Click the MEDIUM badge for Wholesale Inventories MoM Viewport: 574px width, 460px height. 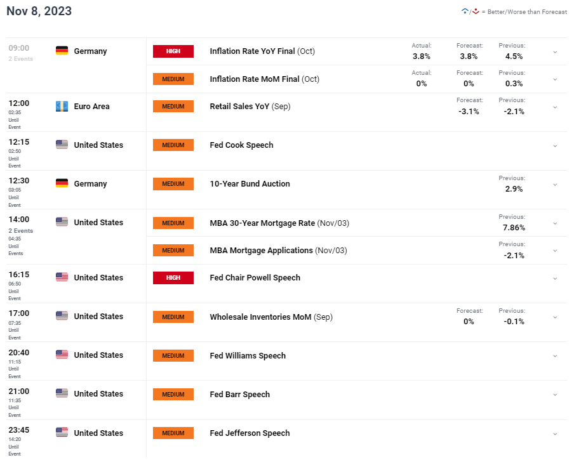(173, 317)
